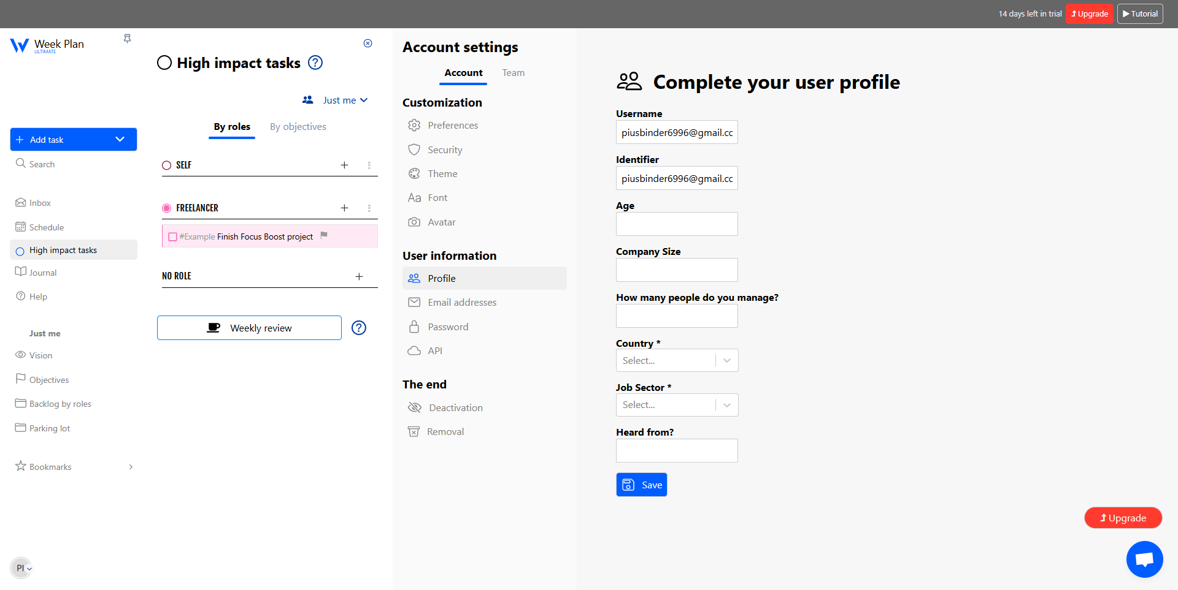
Task: Toggle the SELF role circle
Action: tap(166, 165)
